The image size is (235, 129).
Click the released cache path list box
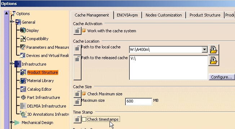pyautogui.click(x=168, y=68)
